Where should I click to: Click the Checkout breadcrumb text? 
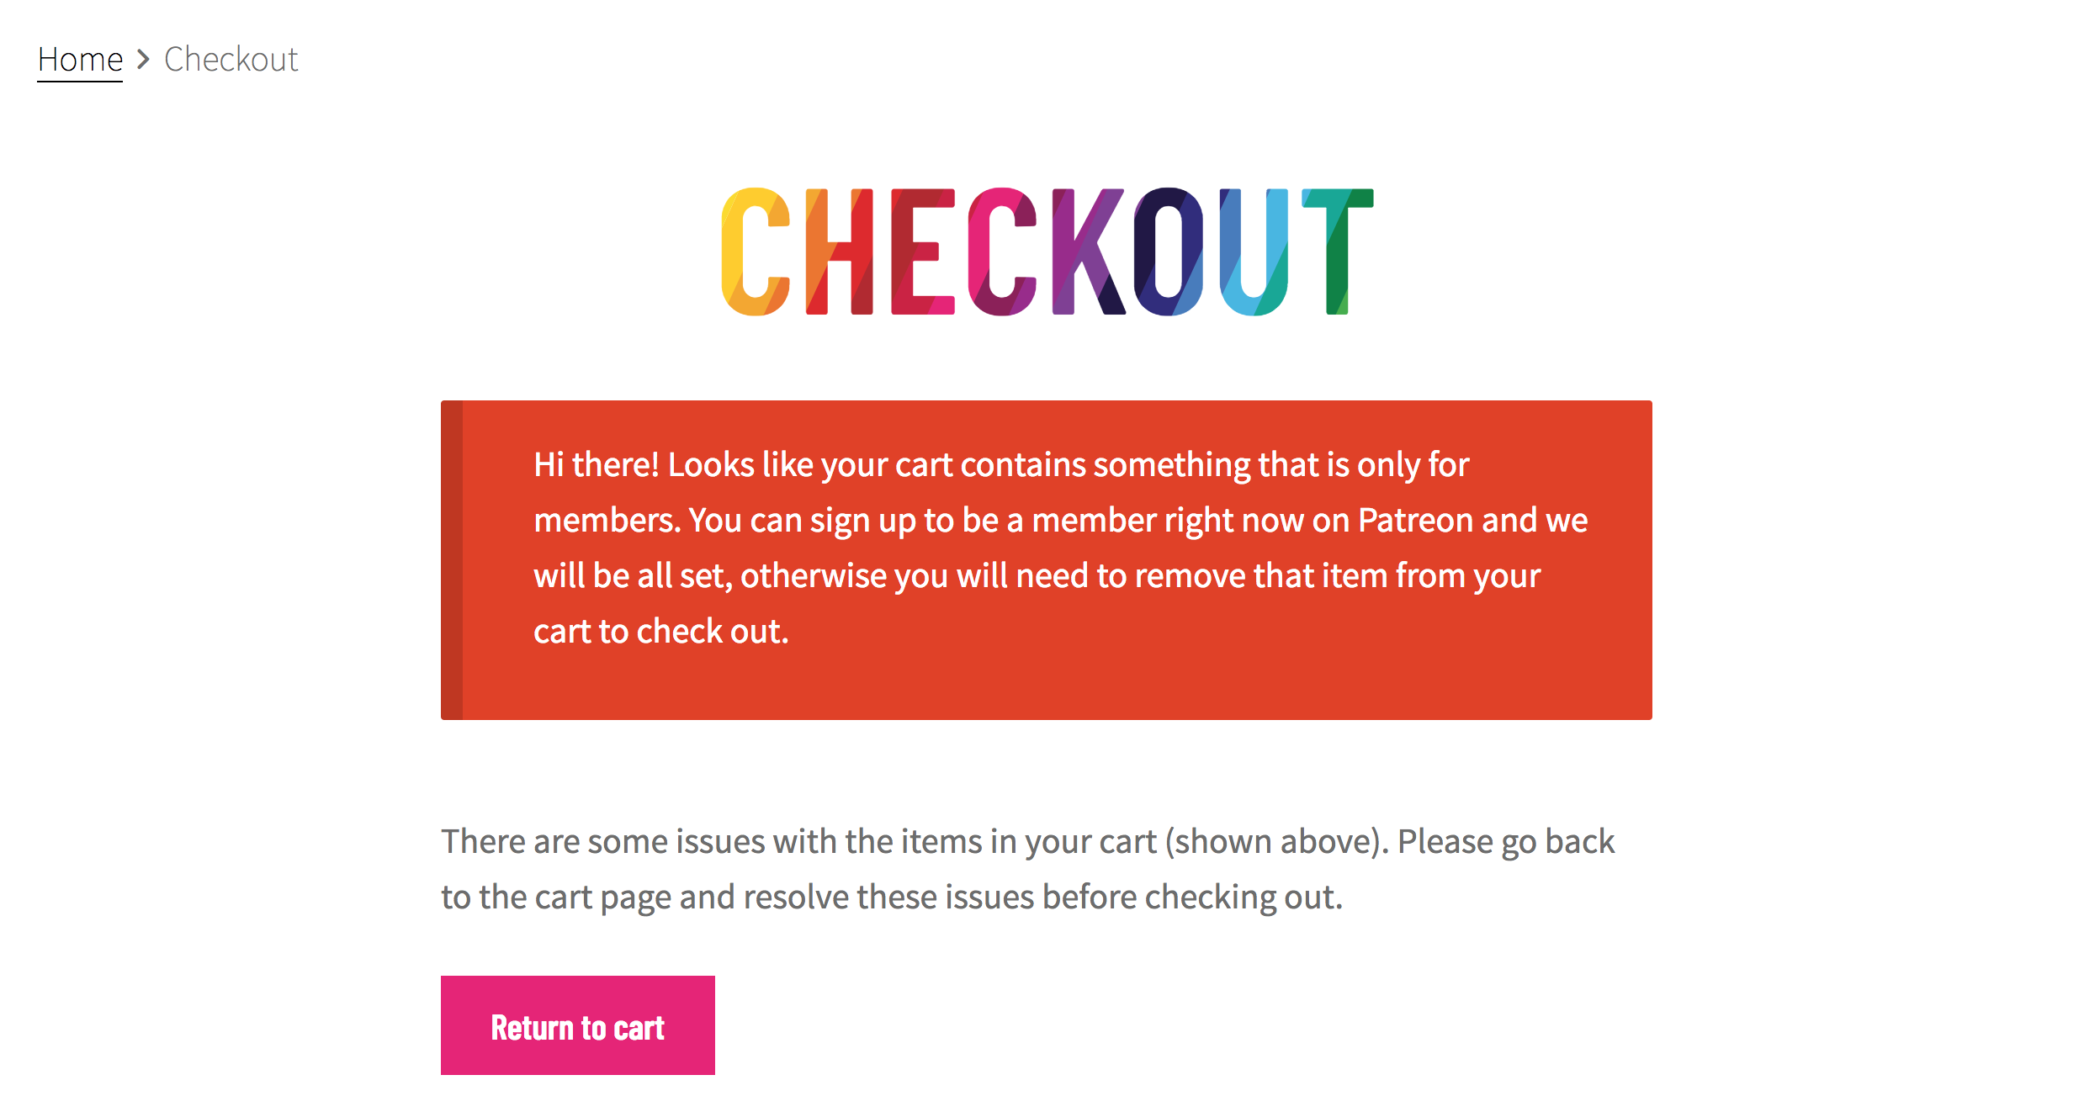[231, 60]
